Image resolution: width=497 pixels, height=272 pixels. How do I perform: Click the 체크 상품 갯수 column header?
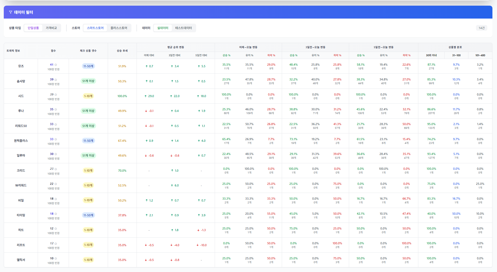pyautogui.click(x=88, y=51)
